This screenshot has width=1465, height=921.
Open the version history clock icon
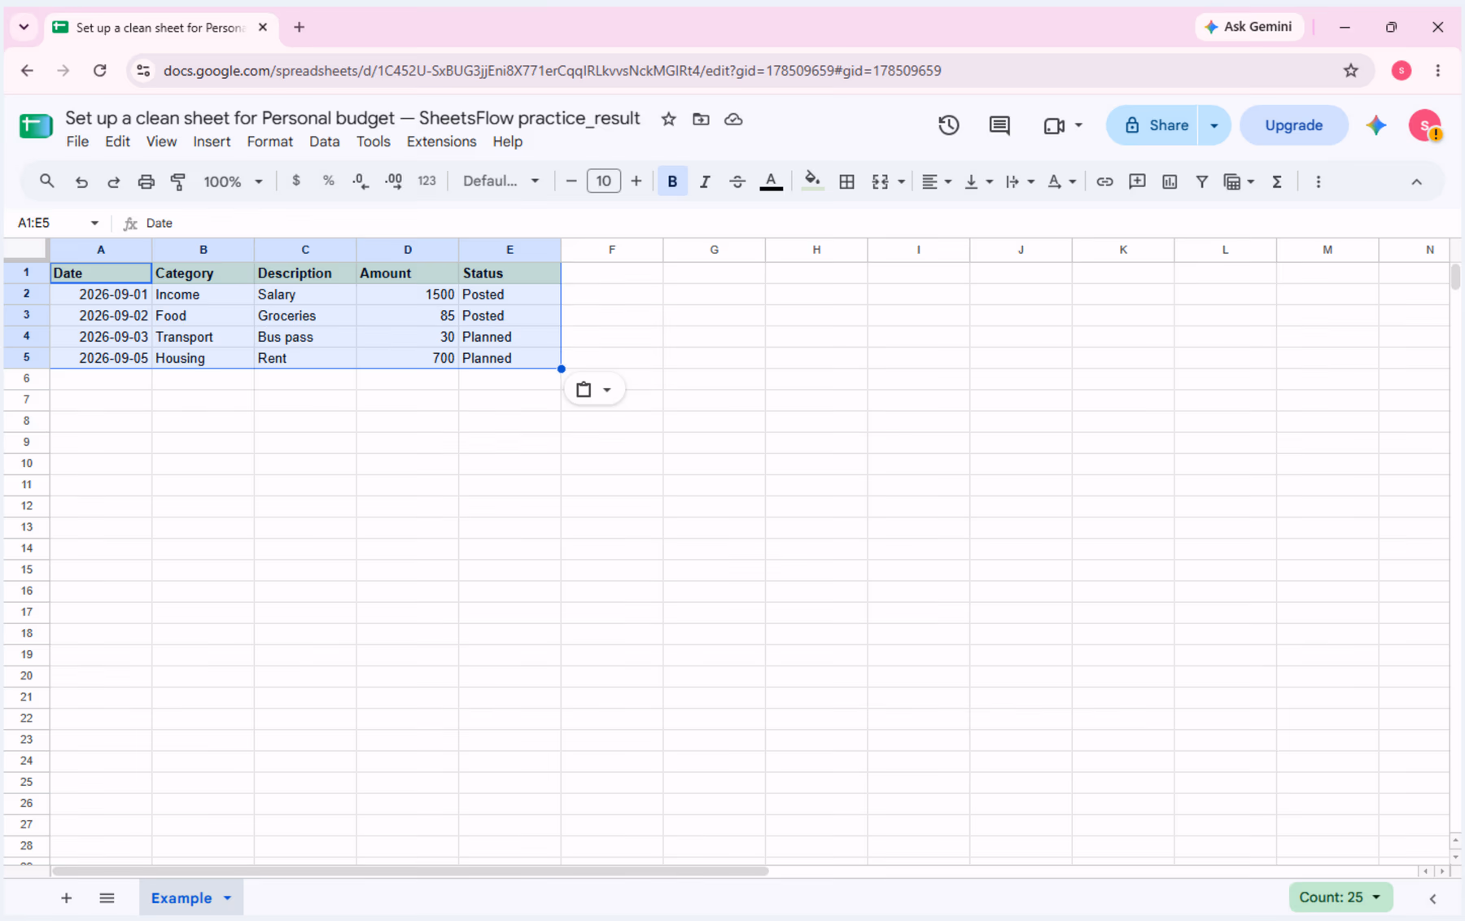(948, 125)
